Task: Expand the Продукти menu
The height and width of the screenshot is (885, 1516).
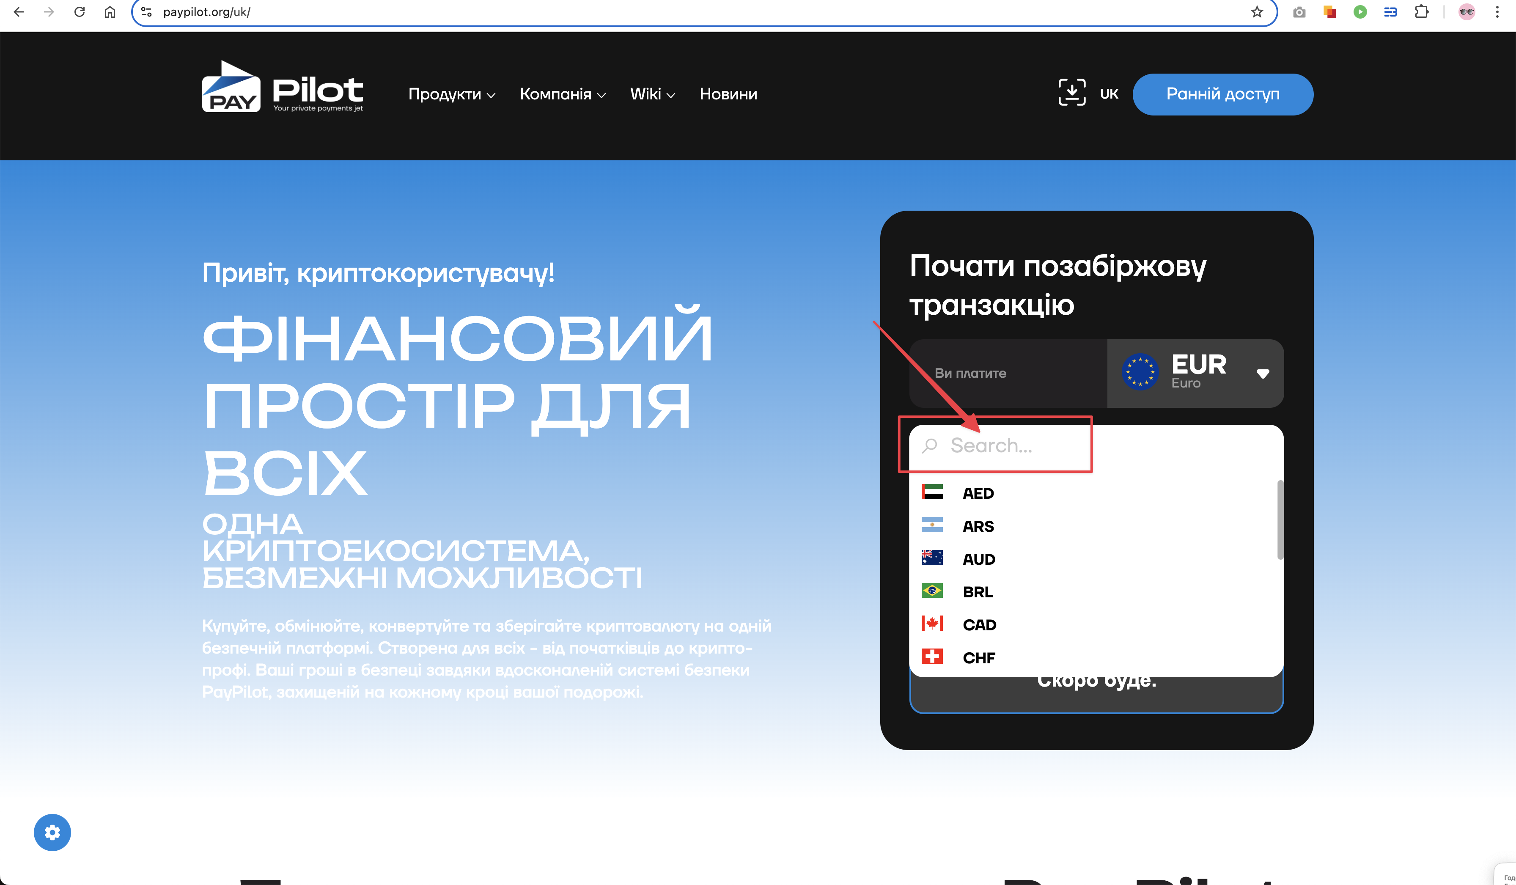Action: click(451, 94)
